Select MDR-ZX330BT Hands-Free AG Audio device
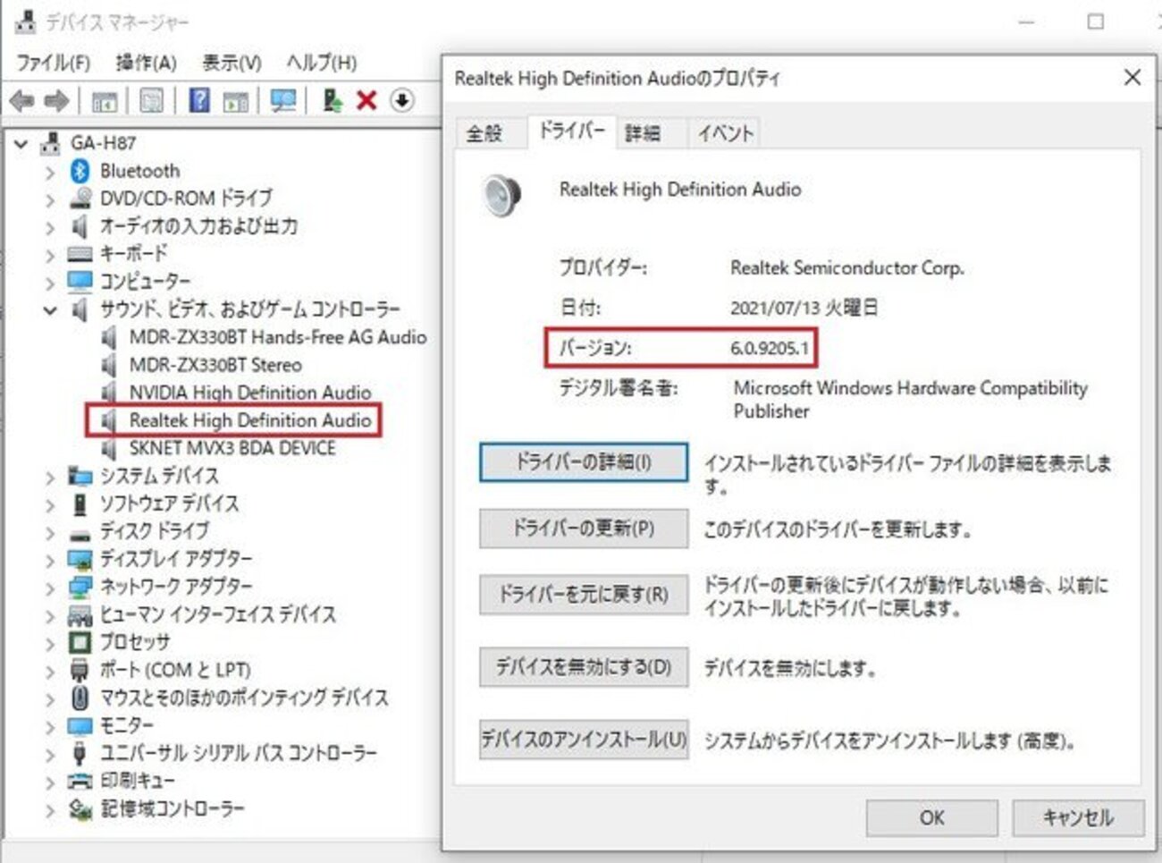This screenshot has height=863, width=1162. pyautogui.click(x=277, y=337)
